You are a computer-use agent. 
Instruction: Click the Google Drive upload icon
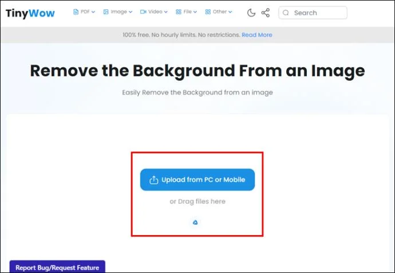tap(195, 223)
